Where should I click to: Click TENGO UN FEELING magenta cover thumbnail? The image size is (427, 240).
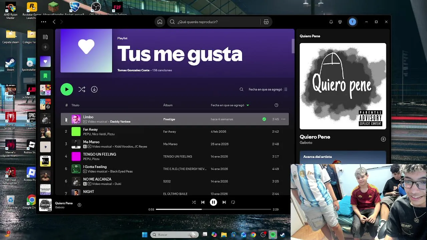pyautogui.click(x=76, y=156)
